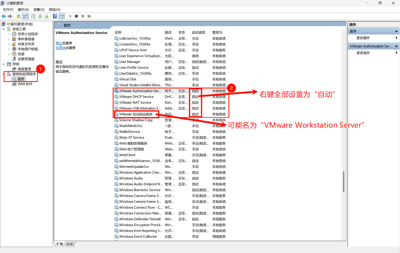Viewport: 400px width, 253px height.
Task: Click the gear icon beside UPnP Device Host
Action: pyautogui.click(x=116, y=50)
